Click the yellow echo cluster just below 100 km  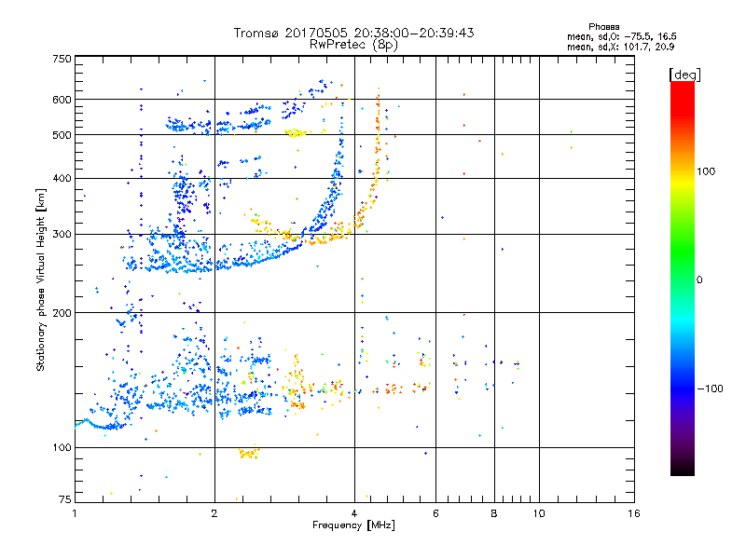(249, 452)
